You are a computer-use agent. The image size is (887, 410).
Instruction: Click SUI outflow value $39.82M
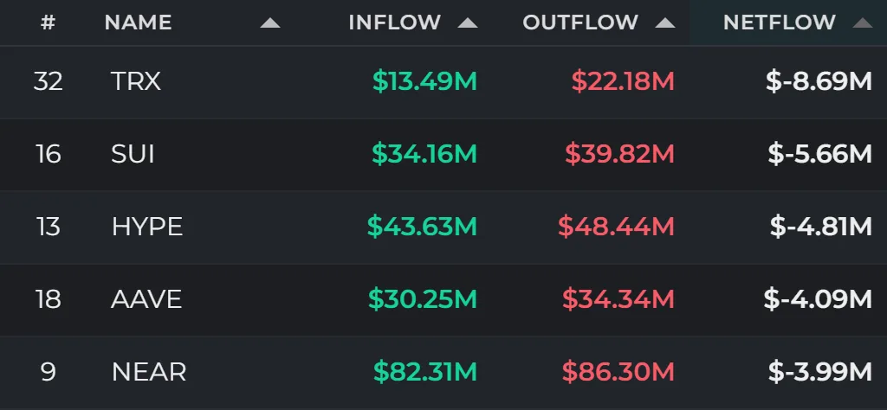click(620, 154)
